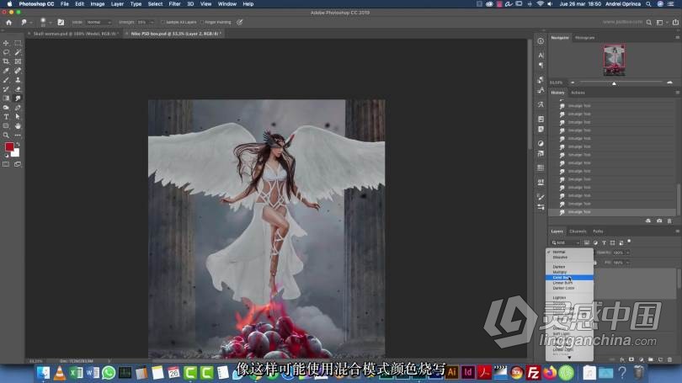Switch to the Channels tab
Image resolution: width=682 pixels, height=383 pixels.
pyautogui.click(x=578, y=231)
